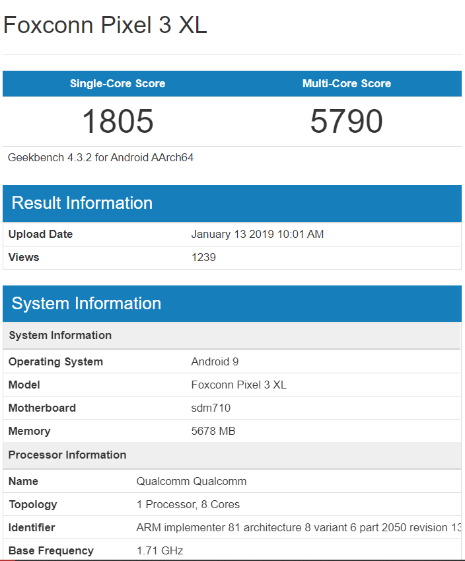Click the Identifier label
465x561 pixels.
pyautogui.click(x=32, y=528)
